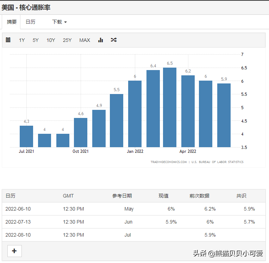The image size is (269, 263).
Task: Click the U.S. BUREAU OF LABOR STATISTICS text
Action: coord(217,162)
